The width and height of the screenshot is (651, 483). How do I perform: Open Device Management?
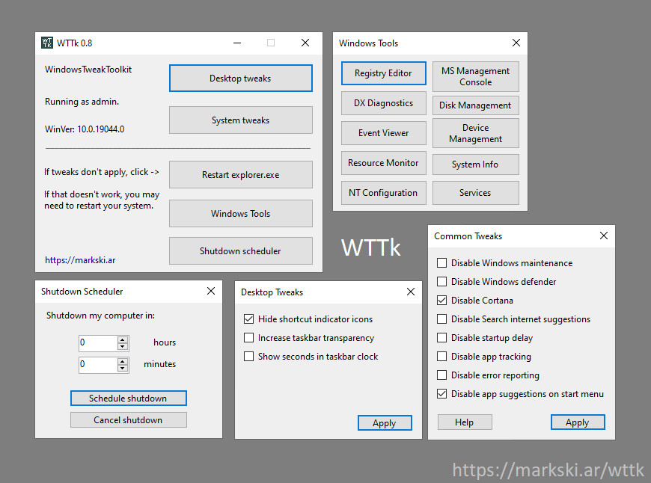tap(475, 133)
